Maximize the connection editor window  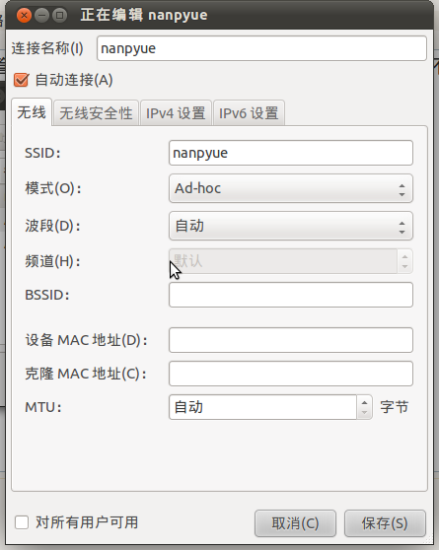pos(60,16)
